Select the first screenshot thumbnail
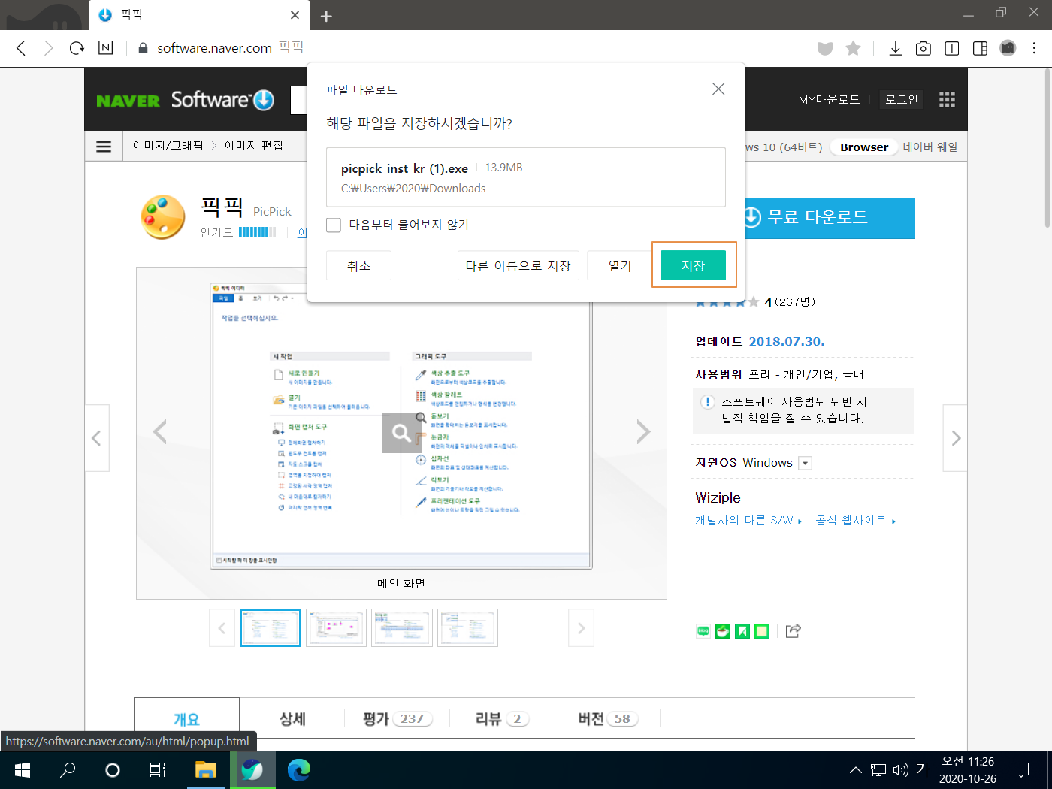Viewport: 1052px width, 789px height. (271, 628)
